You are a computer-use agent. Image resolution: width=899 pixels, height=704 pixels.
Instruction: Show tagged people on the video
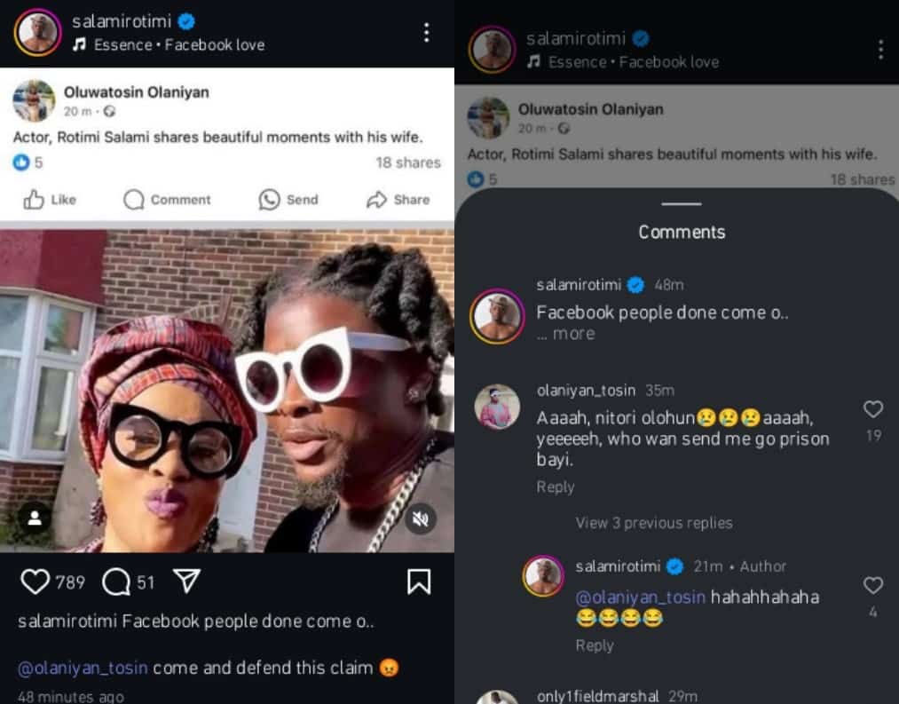tap(35, 519)
